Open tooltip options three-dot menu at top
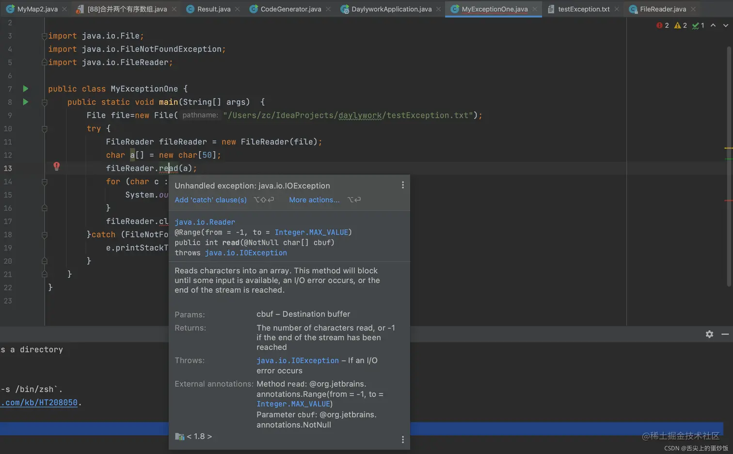The width and height of the screenshot is (733, 454). tap(402, 185)
